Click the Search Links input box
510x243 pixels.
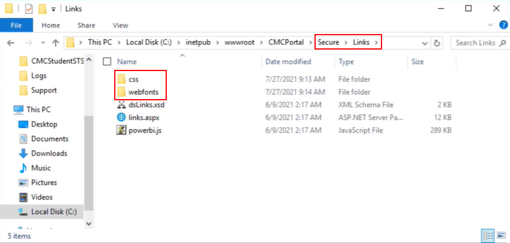coord(475,43)
